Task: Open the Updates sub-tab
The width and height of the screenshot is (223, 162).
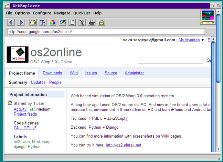Action: 38,83
